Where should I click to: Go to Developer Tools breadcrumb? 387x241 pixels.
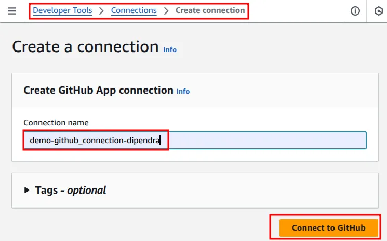[x=62, y=10]
